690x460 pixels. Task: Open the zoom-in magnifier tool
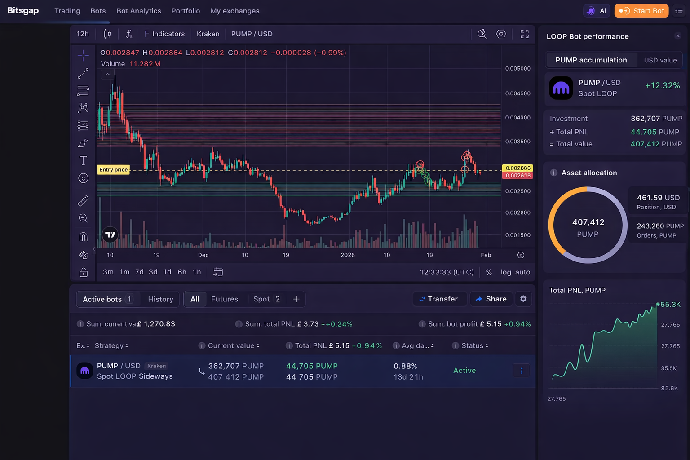(x=83, y=218)
